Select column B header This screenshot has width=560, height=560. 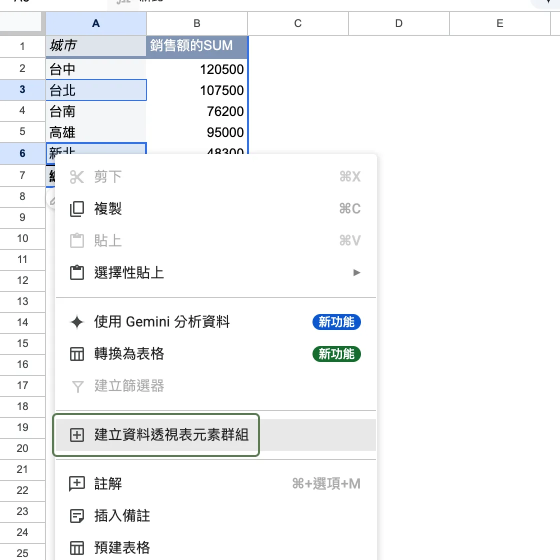coord(197,23)
